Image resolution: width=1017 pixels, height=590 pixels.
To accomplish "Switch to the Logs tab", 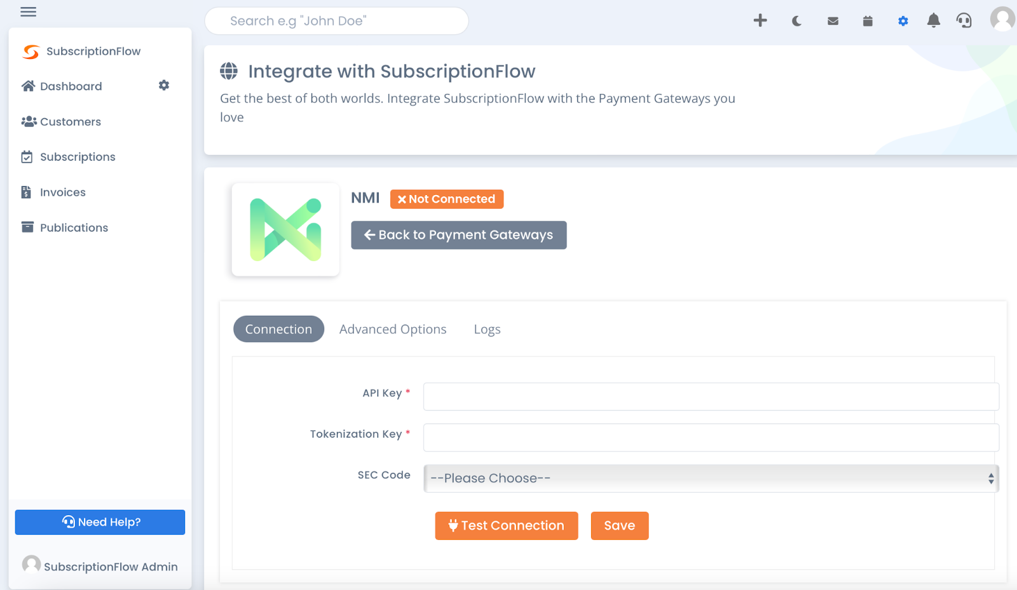I will 487,330.
